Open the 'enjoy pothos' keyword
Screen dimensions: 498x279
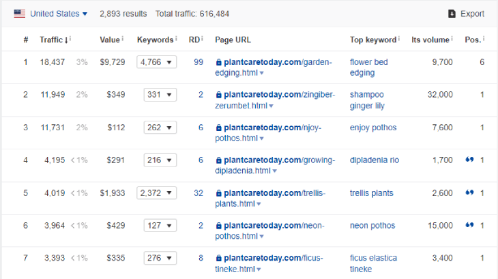[x=373, y=128]
